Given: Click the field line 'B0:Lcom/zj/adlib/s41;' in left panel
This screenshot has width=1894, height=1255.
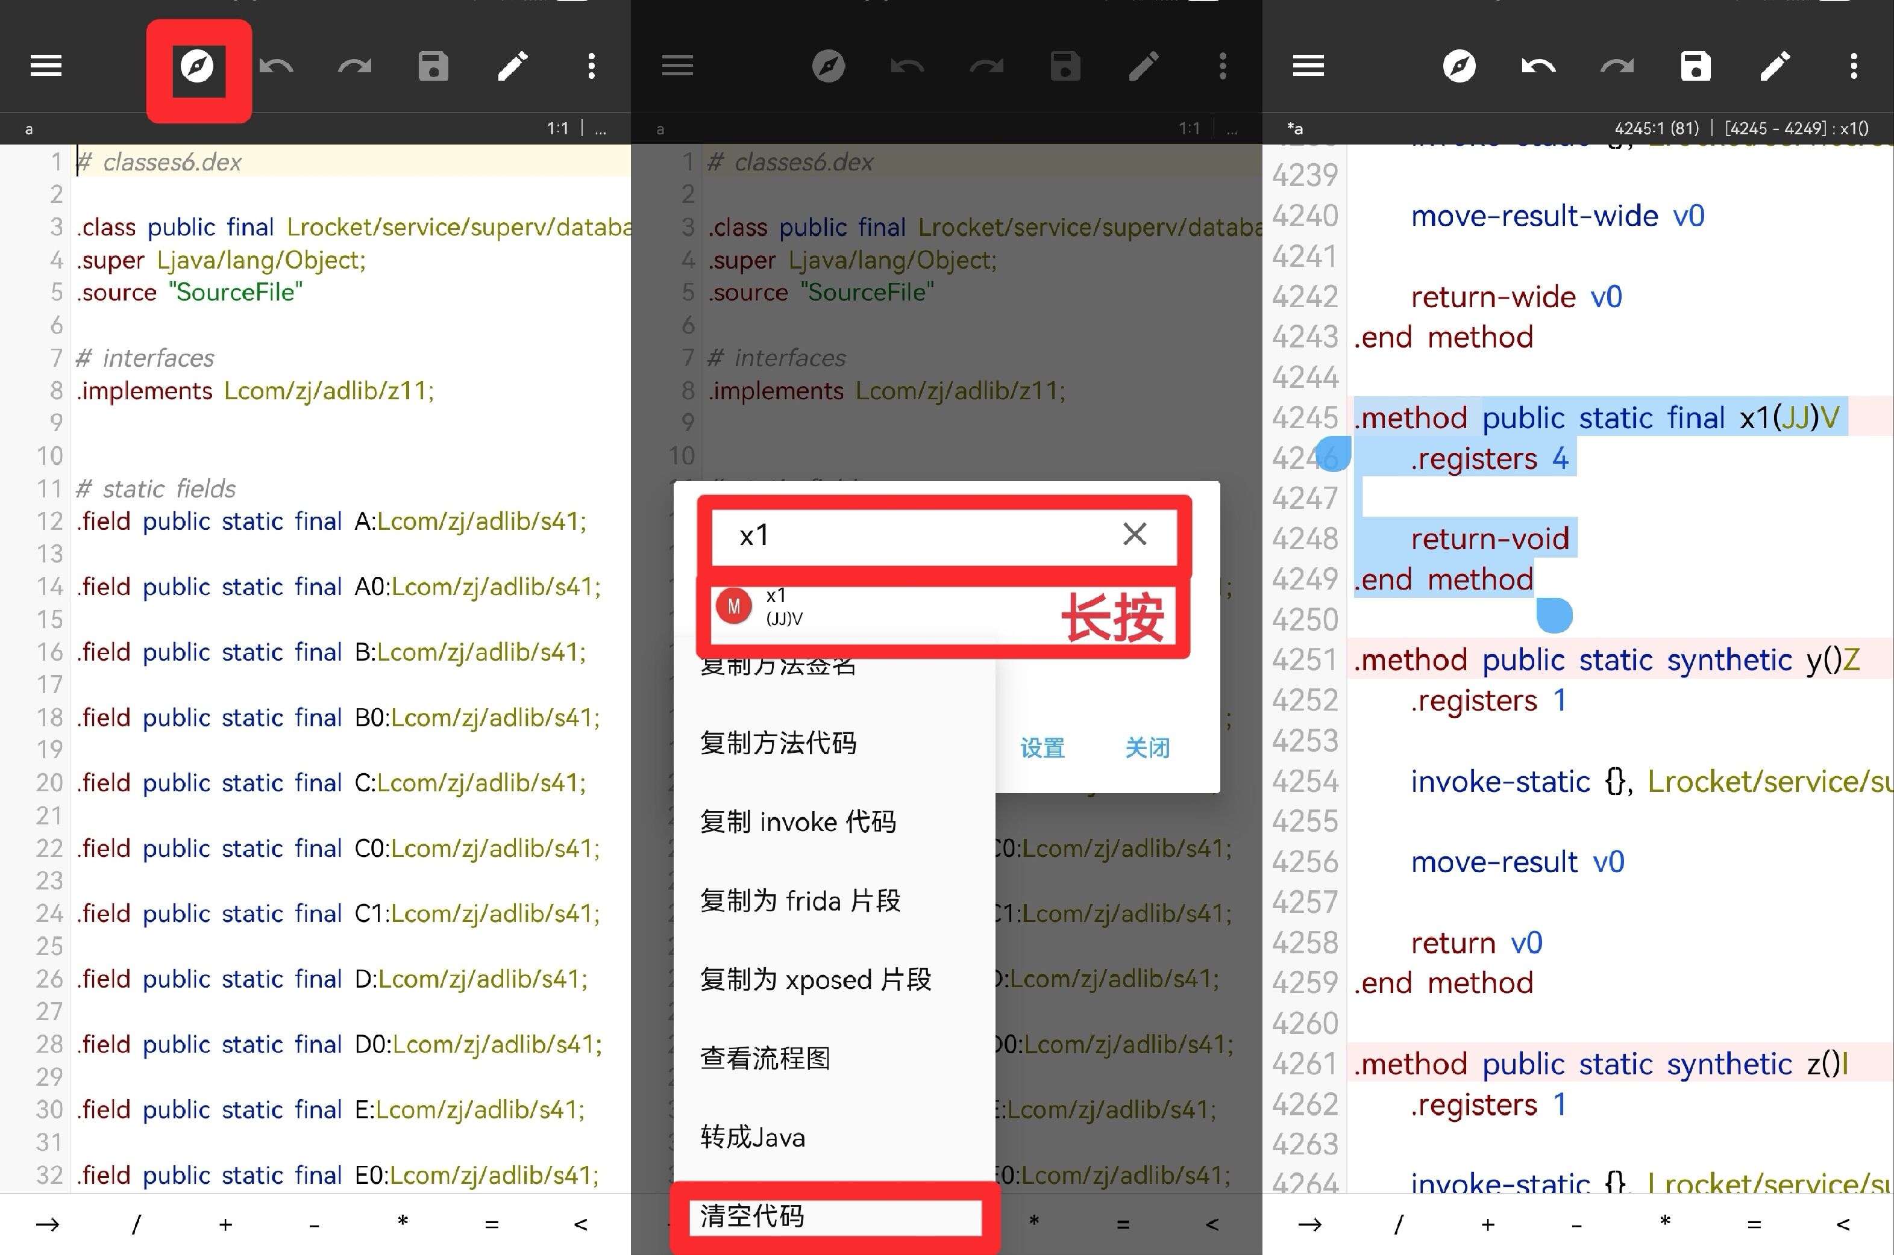Looking at the screenshot, I should pos(339,717).
